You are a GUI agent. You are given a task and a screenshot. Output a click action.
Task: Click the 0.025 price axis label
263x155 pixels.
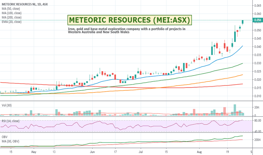(258, 71)
